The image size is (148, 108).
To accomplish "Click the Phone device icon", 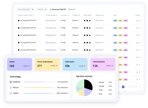I will [x=11, y=87].
